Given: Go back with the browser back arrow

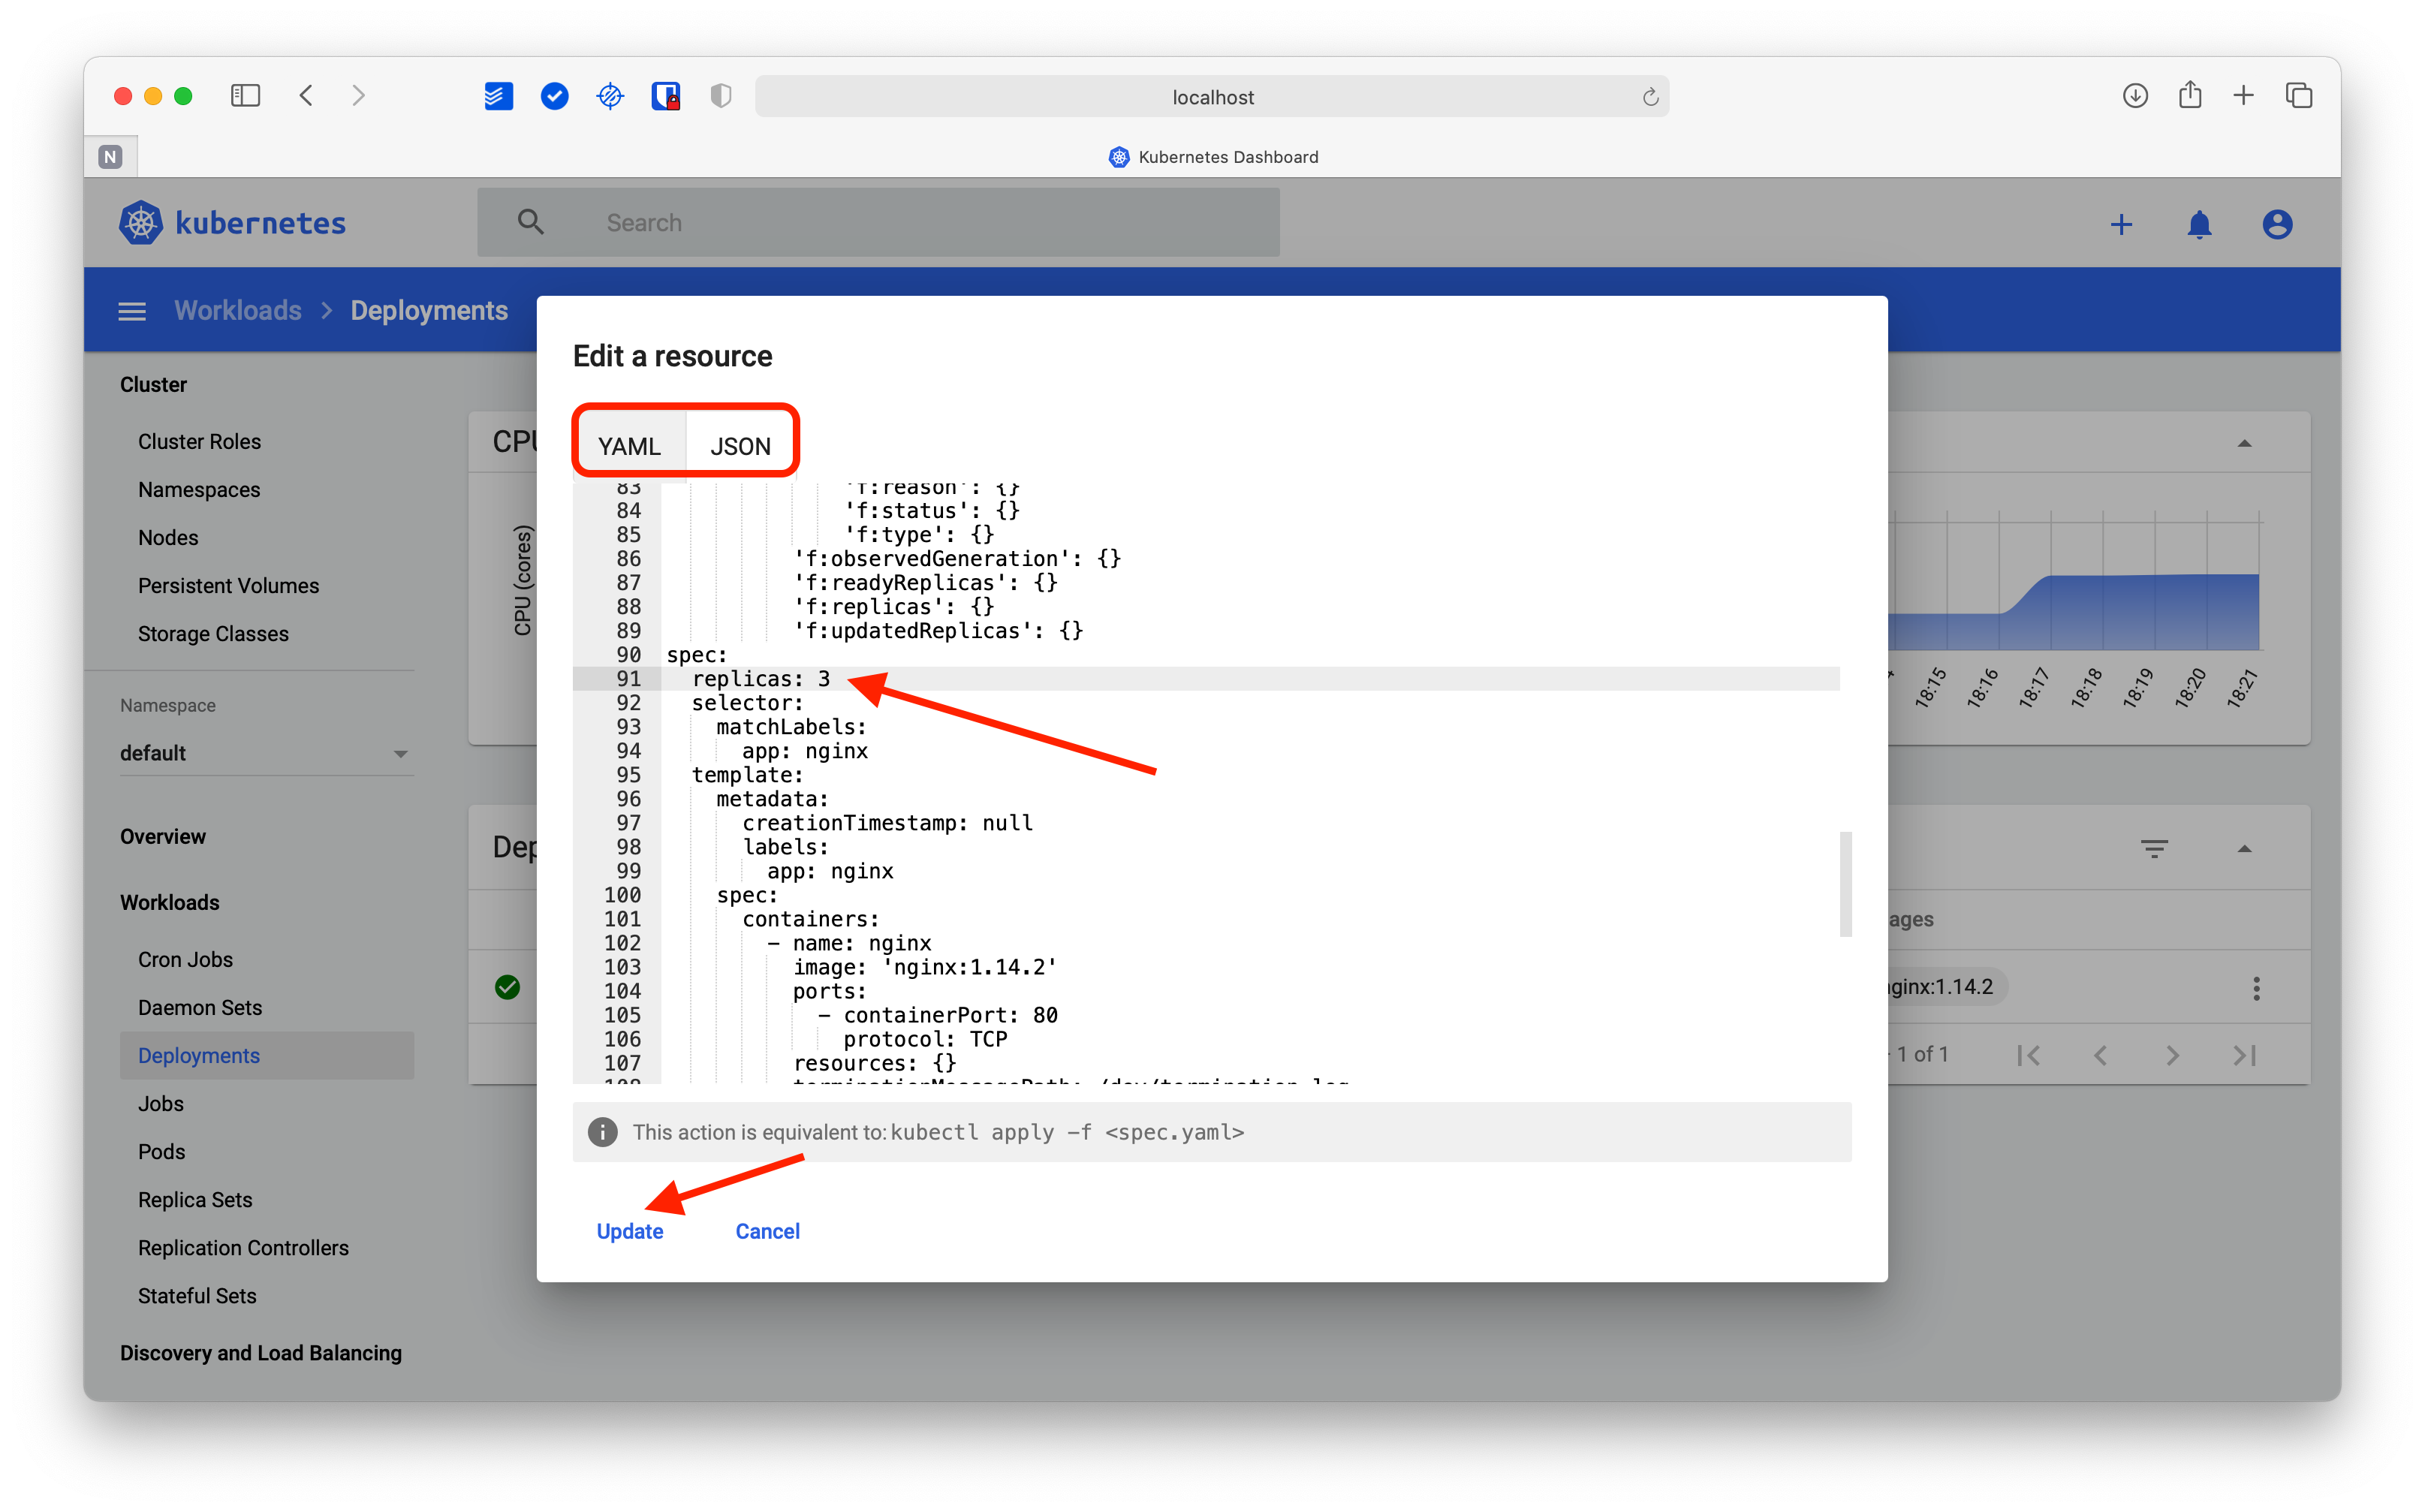Looking at the screenshot, I should [307, 96].
